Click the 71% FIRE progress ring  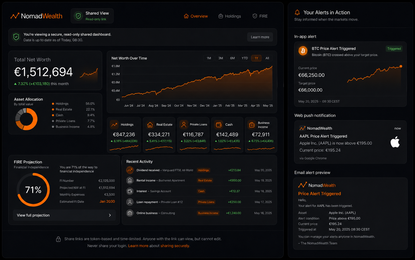33,190
